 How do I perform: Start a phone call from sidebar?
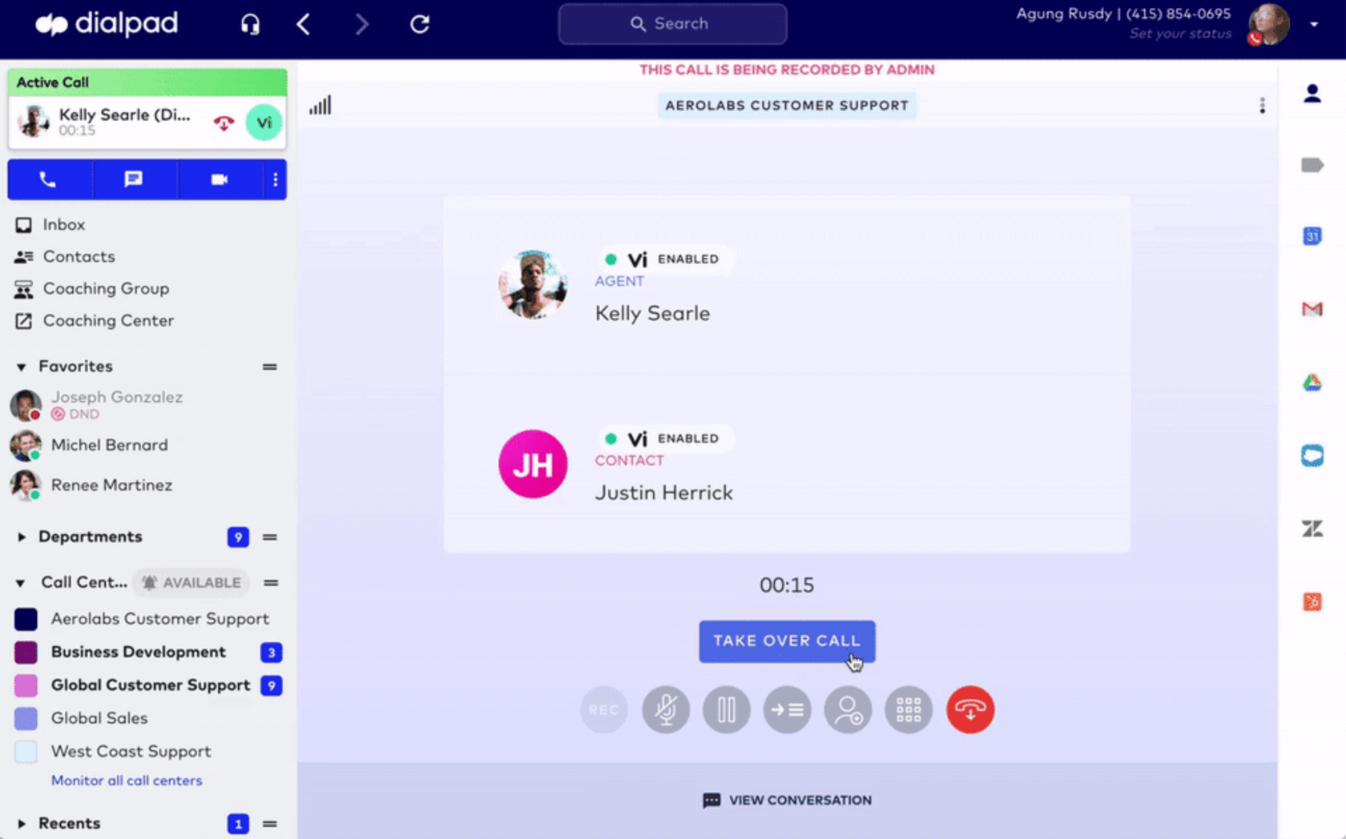(49, 179)
